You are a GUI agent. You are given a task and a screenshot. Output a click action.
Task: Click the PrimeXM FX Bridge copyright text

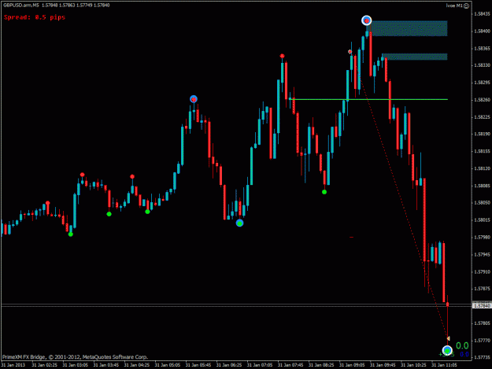pyautogui.click(x=75, y=357)
